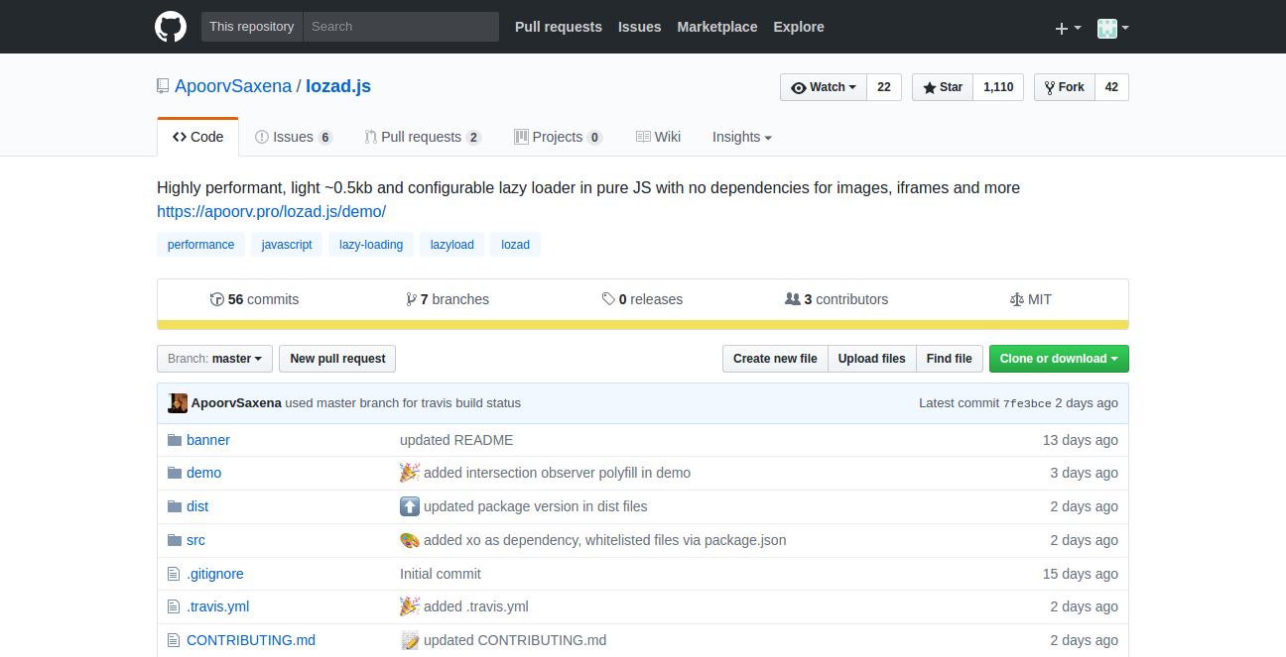
Task: Switch to the Issues tab
Action: 293,137
